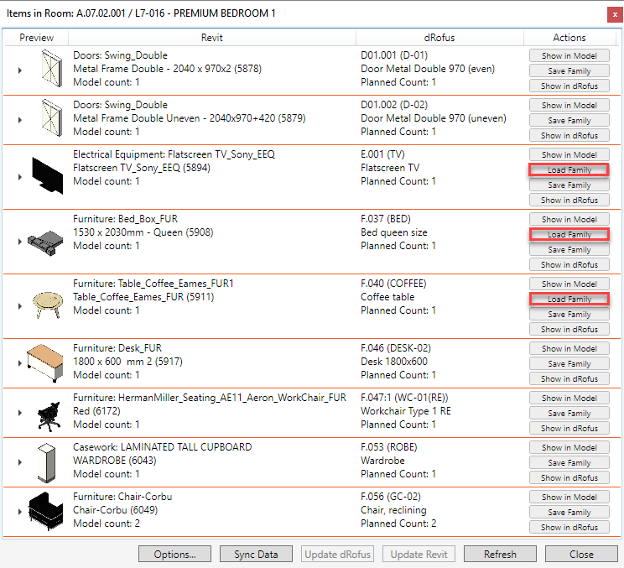
Task: Click the Flatscreen TV preview thumbnail
Action: coord(46,176)
